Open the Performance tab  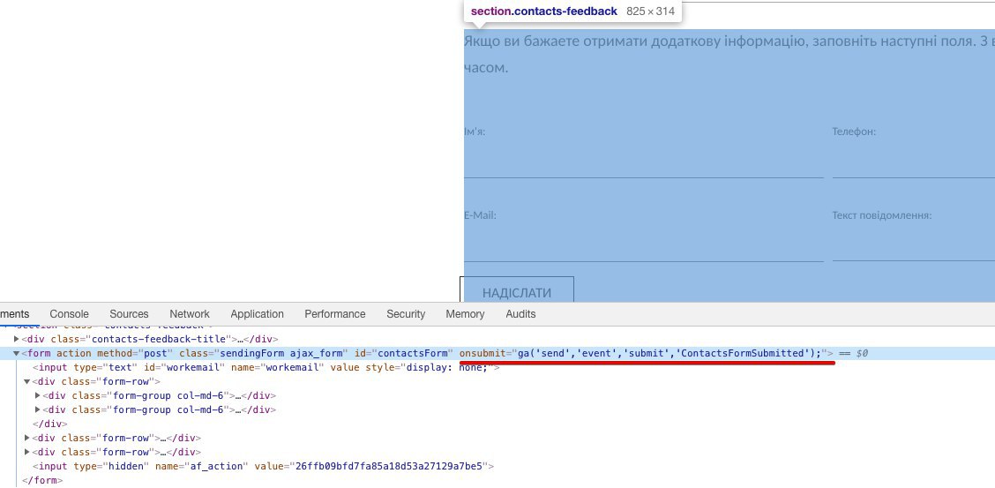(335, 314)
